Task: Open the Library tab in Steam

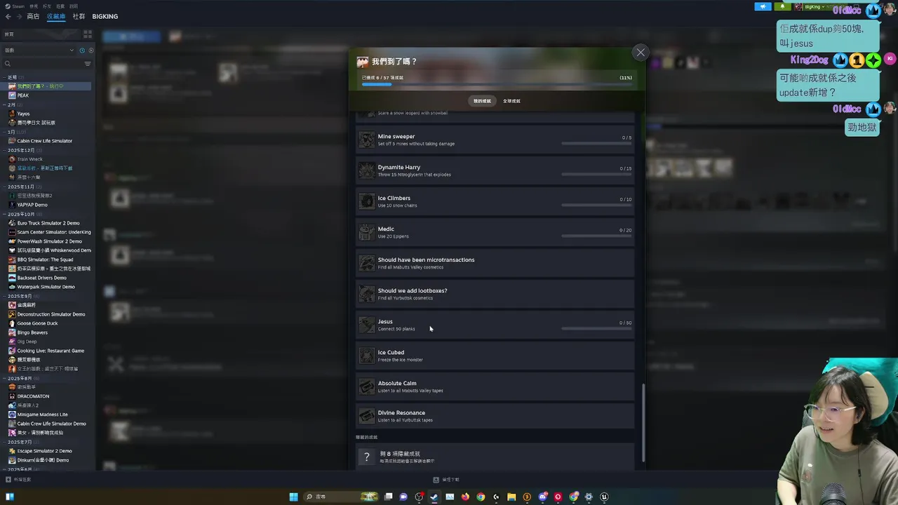Action: (x=56, y=16)
